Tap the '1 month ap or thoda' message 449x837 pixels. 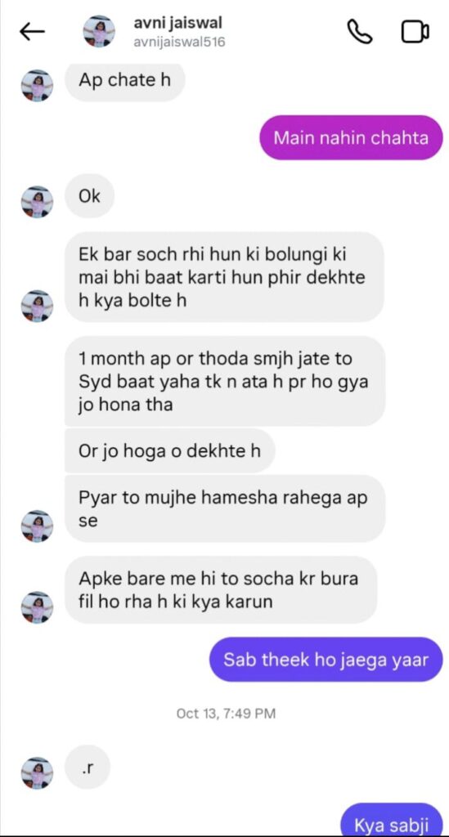[225, 381]
